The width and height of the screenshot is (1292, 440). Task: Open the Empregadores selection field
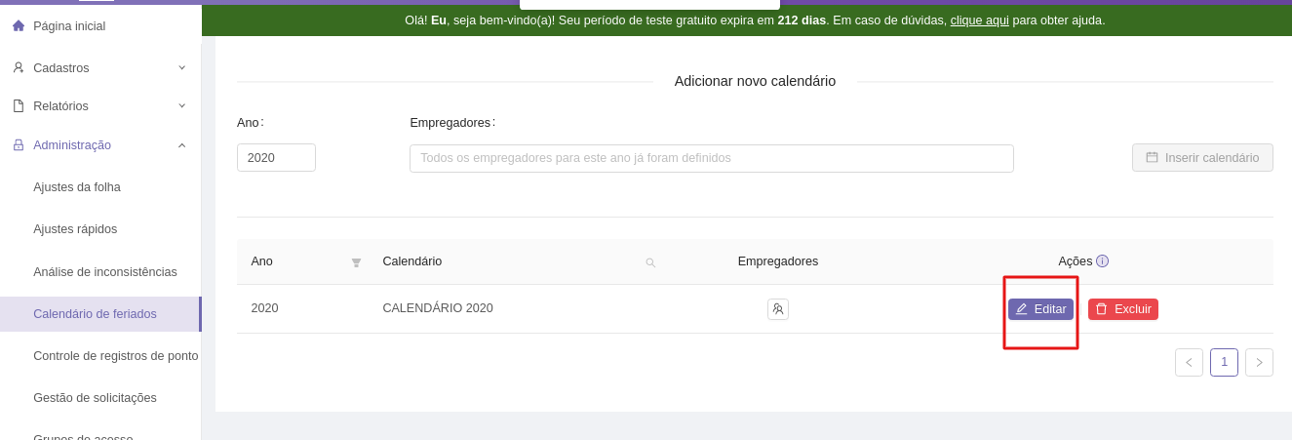(711, 158)
